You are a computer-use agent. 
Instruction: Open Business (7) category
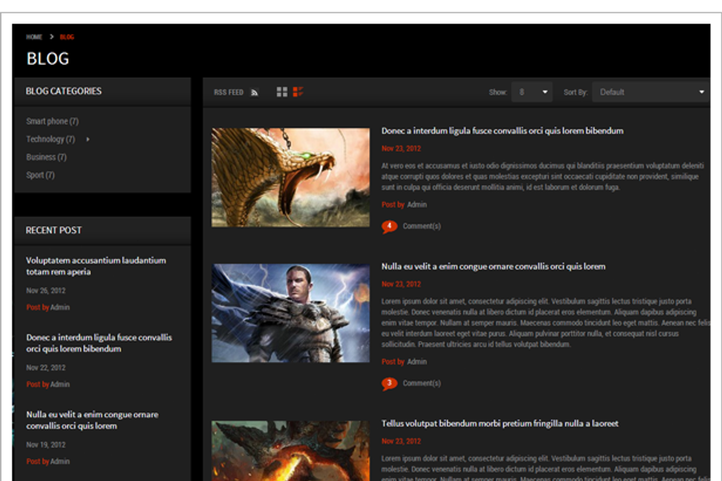tap(46, 158)
